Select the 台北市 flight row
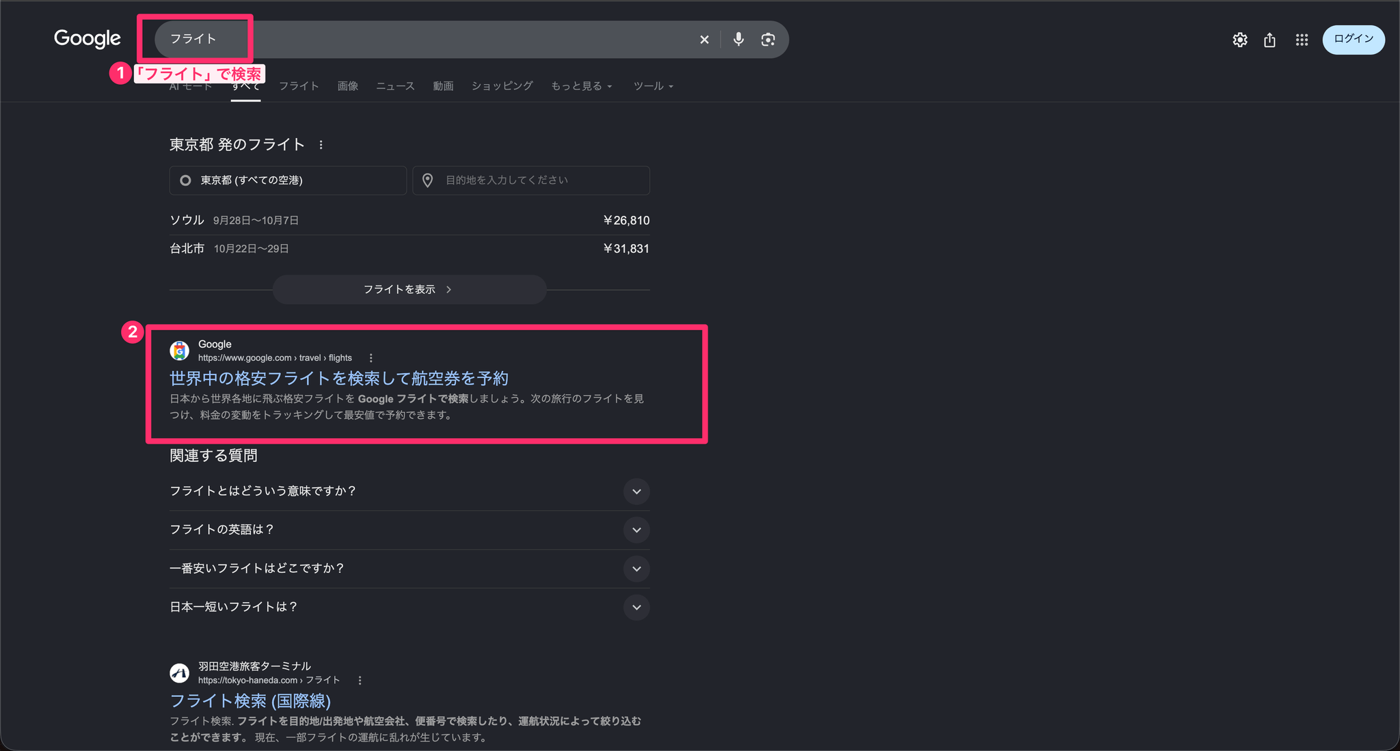1400x751 pixels. (409, 249)
